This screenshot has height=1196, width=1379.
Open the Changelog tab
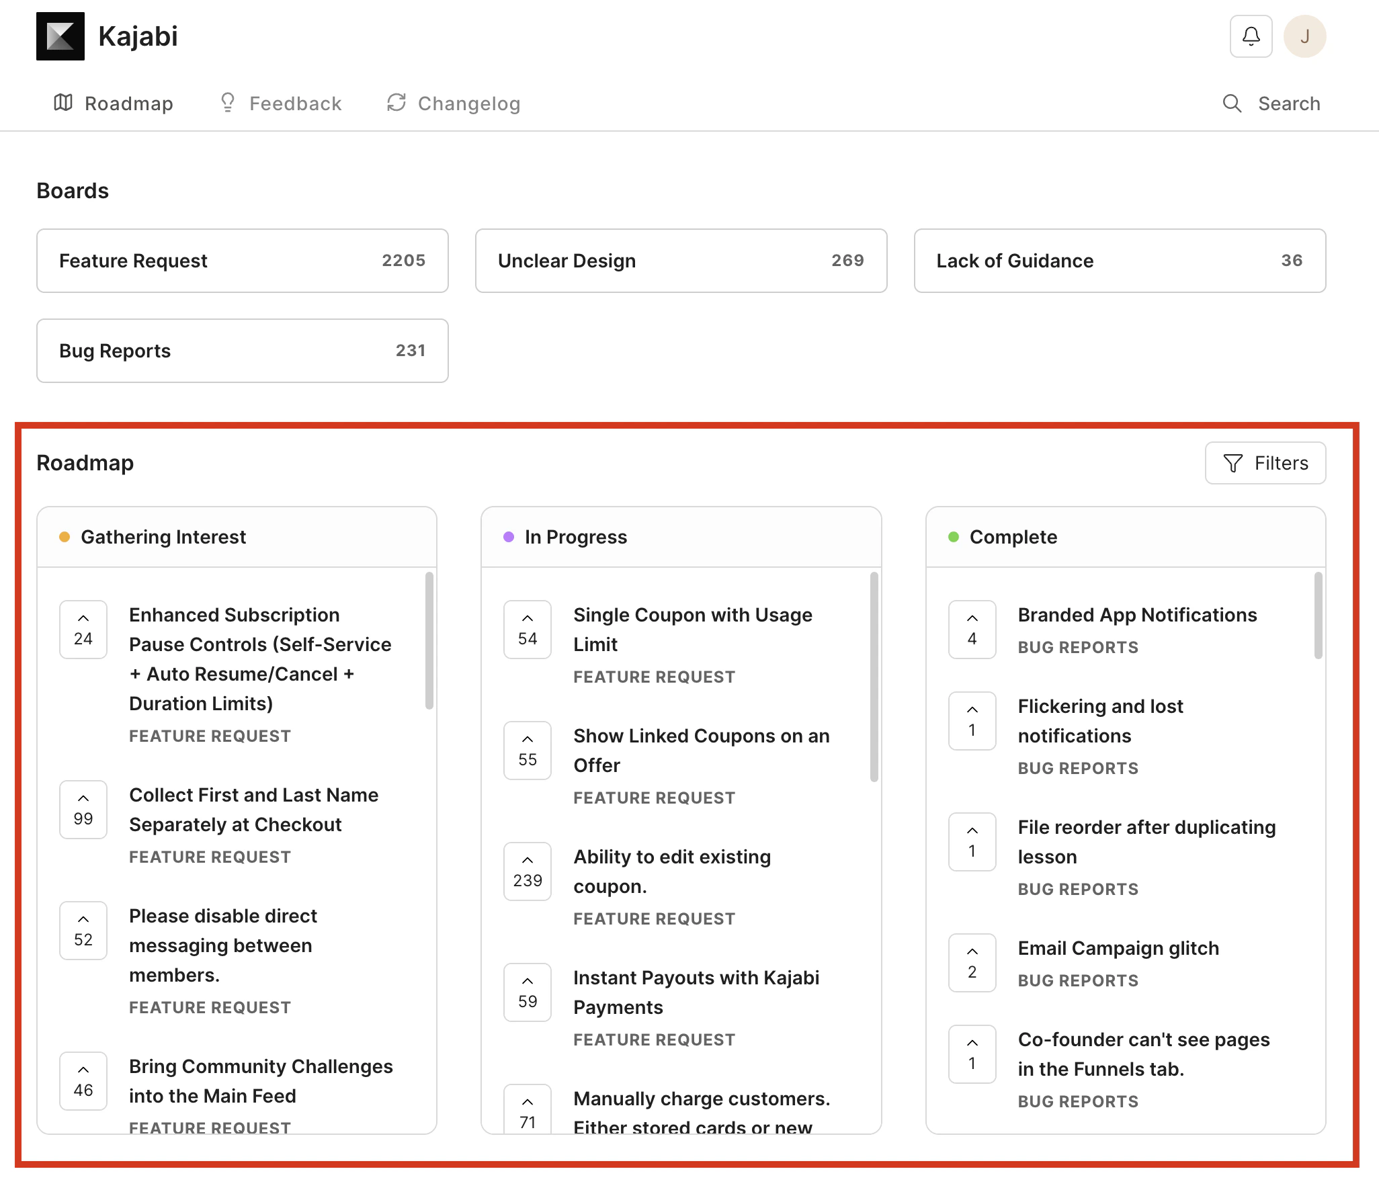[454, 103]
